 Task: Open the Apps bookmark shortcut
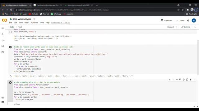pyautogui.click(x=5, y=14)
